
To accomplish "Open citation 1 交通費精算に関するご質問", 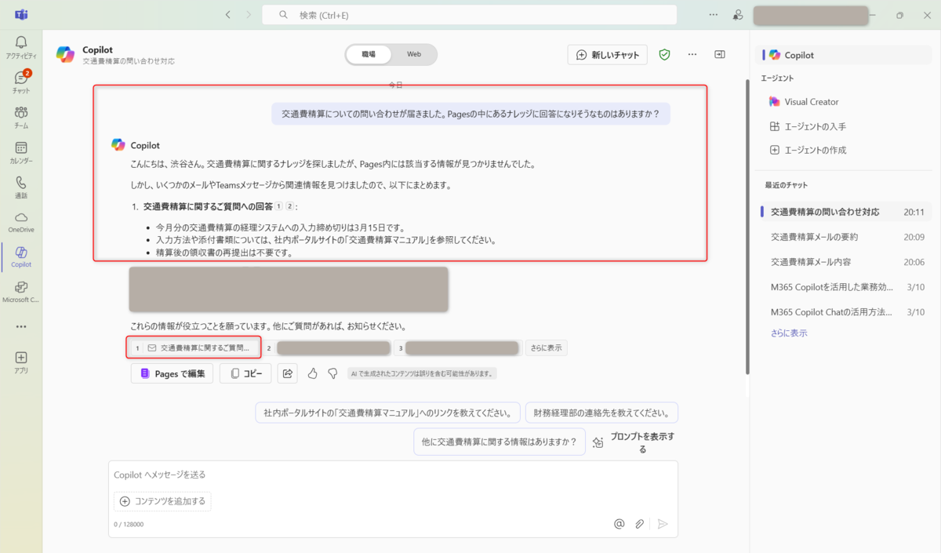I will tap(194, 347).
